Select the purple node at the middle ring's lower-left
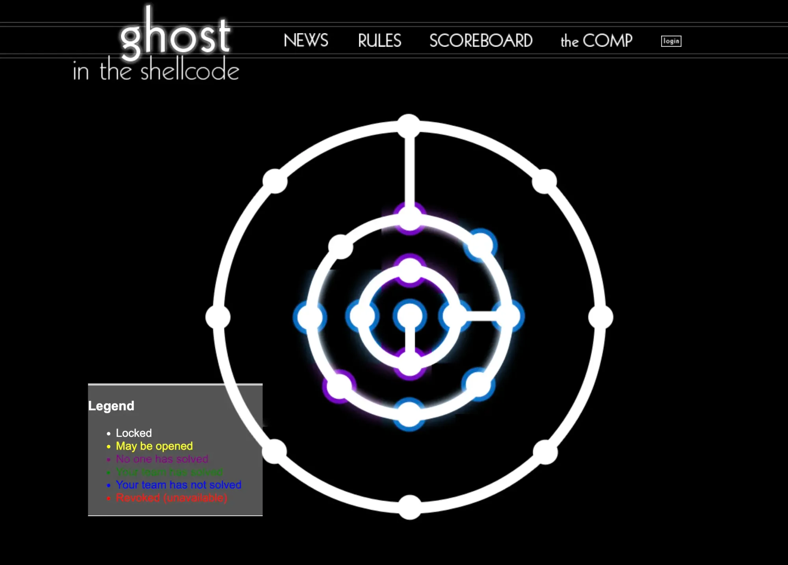788x565 pixels. pos(339,386)
